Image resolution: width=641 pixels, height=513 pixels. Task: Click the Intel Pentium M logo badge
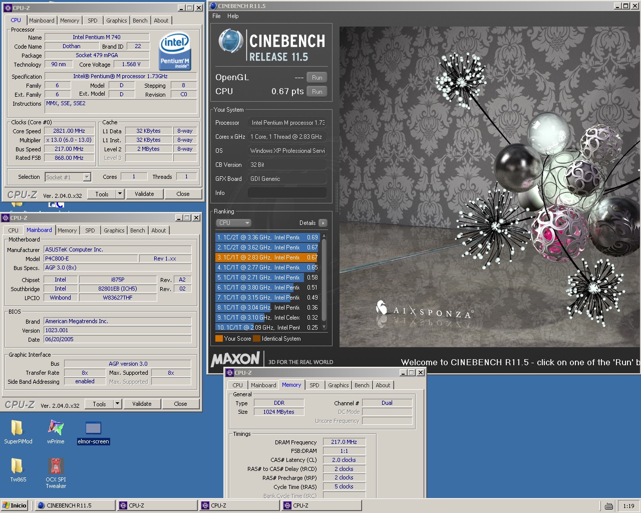tap(175, 52)
